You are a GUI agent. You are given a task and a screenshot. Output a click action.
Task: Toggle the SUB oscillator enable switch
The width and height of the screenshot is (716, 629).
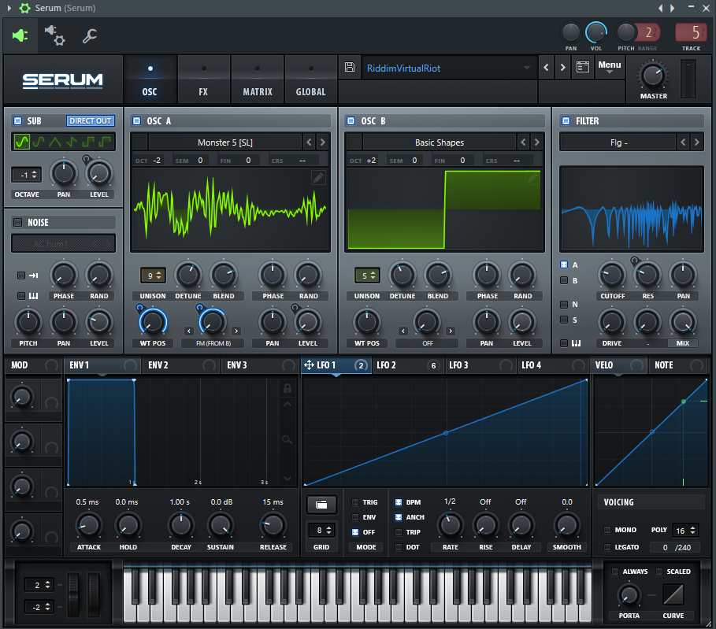pyautogui.click(x=18, y=121)
